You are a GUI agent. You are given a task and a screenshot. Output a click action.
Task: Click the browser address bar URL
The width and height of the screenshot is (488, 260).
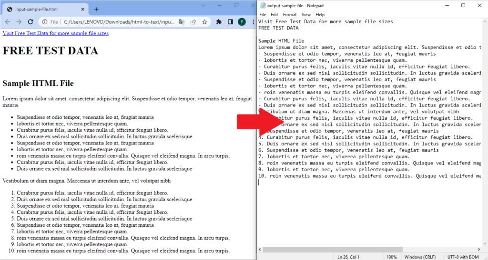(119, 22)
